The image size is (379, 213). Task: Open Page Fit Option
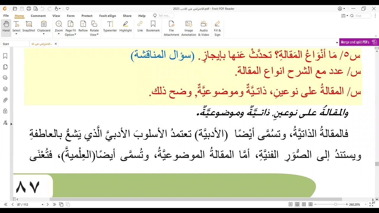pos(71,28)
